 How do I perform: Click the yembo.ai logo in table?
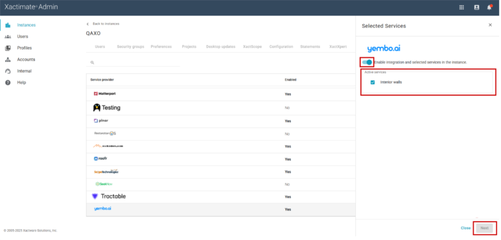(103, 208)
